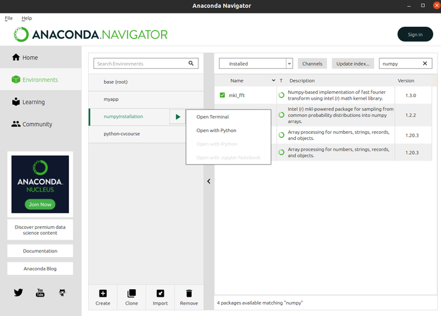The image size is (441, 316).
Task: Click the Update index button
Action: pyautogui.click(x=353, y=64)
